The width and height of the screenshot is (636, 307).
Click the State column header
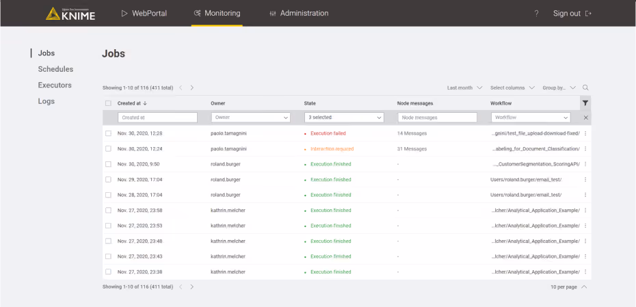310,103
